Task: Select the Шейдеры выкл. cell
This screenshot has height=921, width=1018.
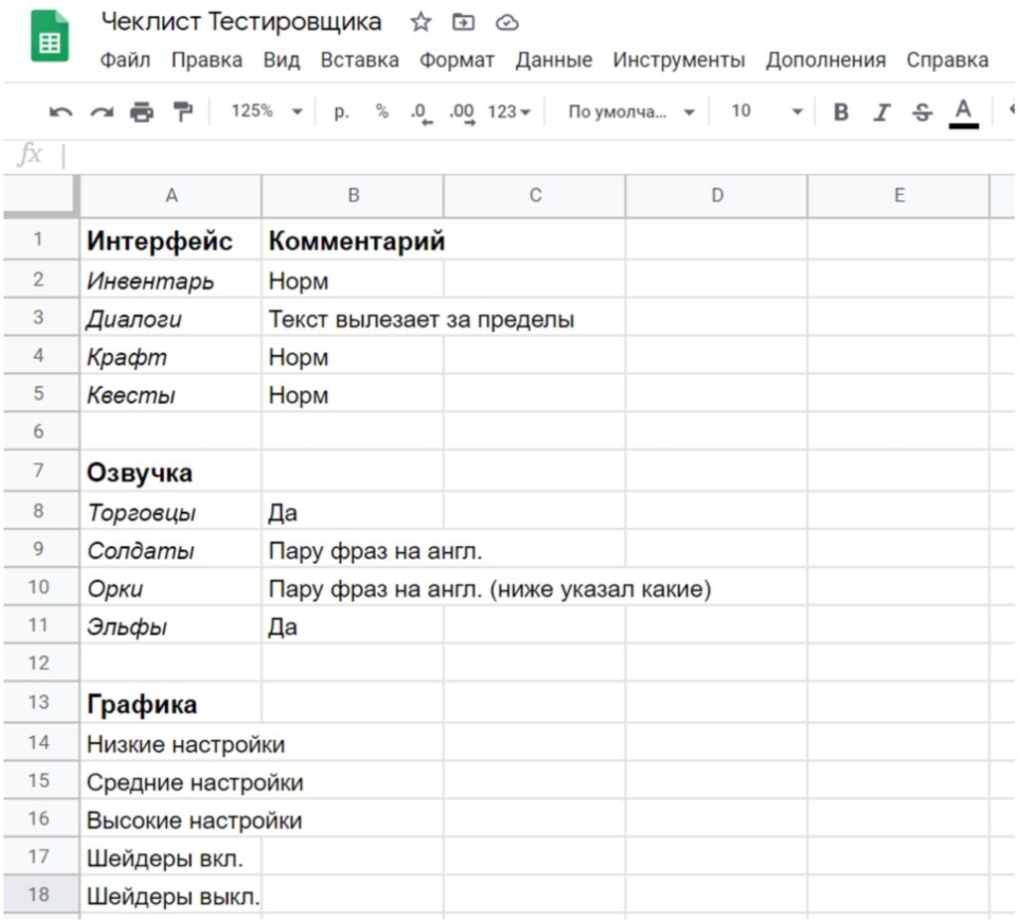Action: (x=171, y=896)
